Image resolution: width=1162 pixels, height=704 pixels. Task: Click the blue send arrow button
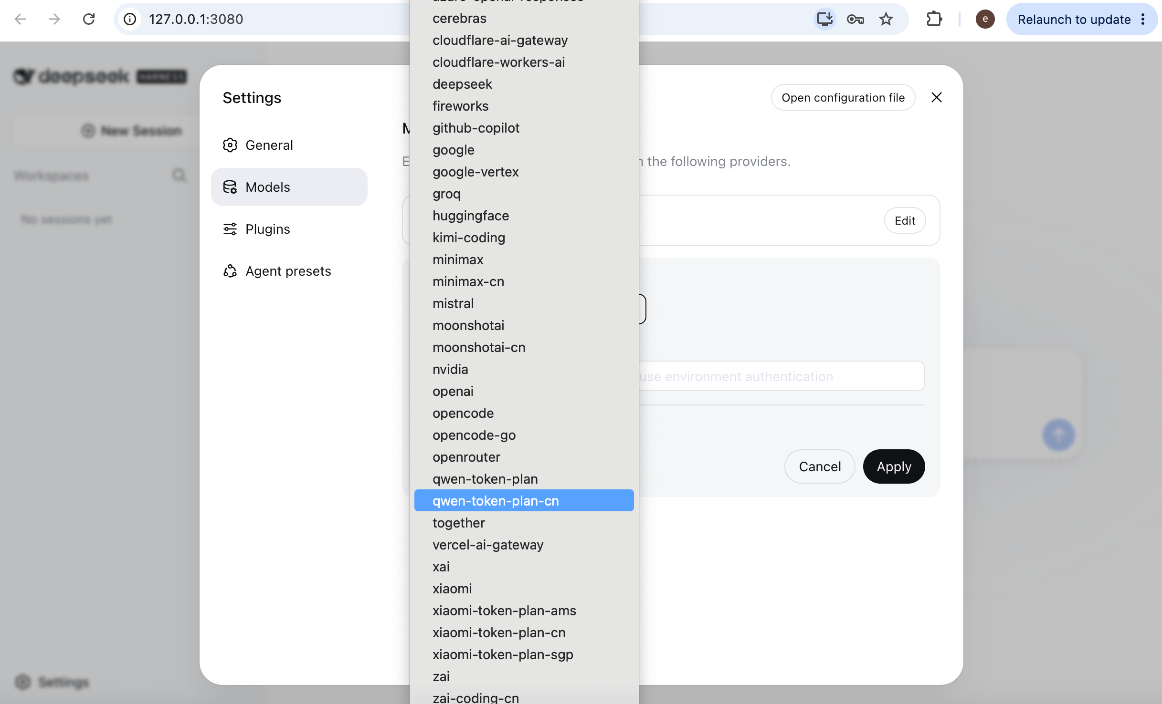(x=1058, y=435)
